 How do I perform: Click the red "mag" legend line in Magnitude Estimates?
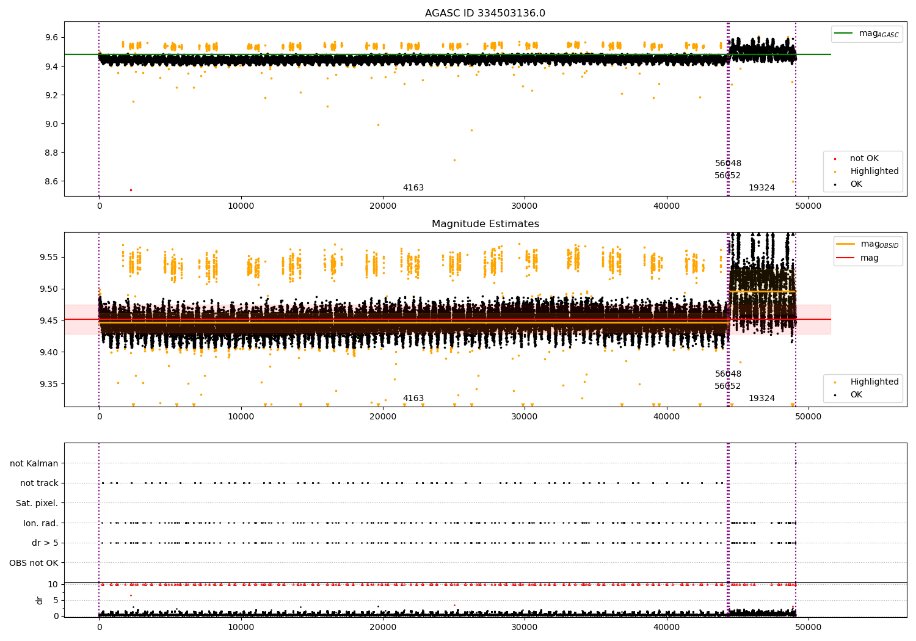846,258
